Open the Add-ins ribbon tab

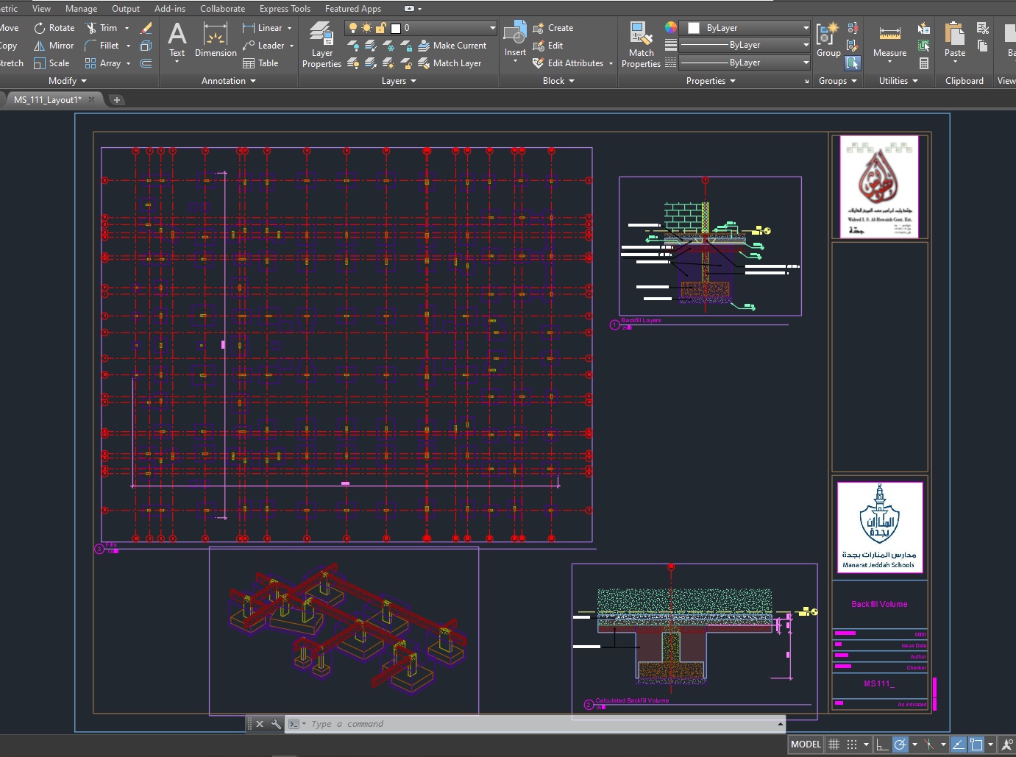tap(170, 9)
